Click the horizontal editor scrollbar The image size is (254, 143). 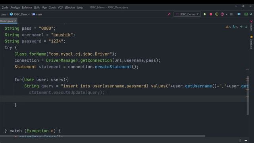point(102,136)
